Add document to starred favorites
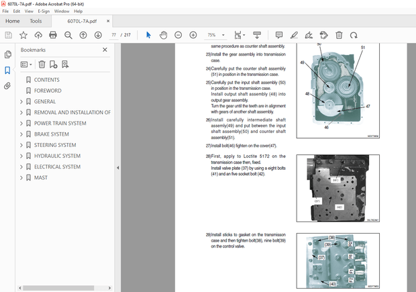The height and width of the screenshot is (292, 416). tap(23, 35)
